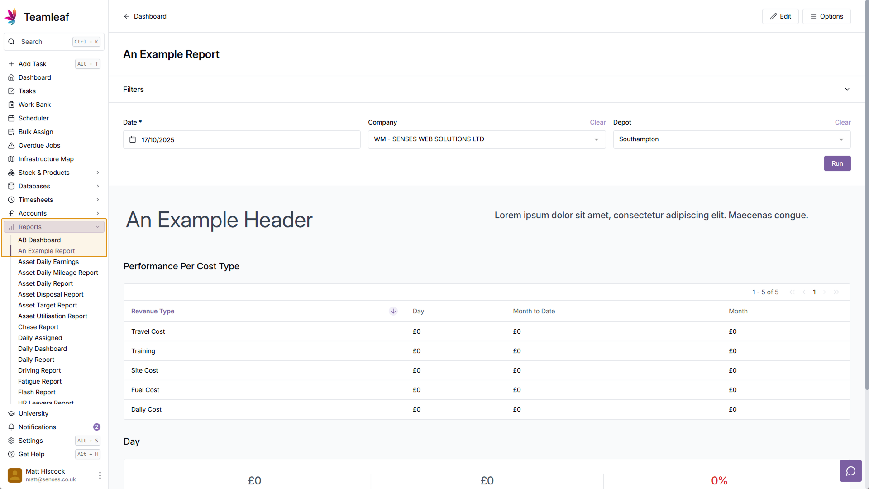Click the chat support bubble icon
Image resolution: width=869 pixels, height=489 pixels.
coord(850,471)
